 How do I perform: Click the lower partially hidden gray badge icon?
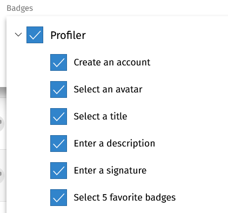pyautogui.click(x=2, y=174)
